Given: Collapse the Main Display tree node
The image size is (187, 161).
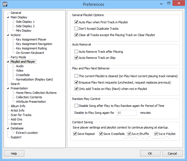Looking at the screenshot, I should point(8,17).
